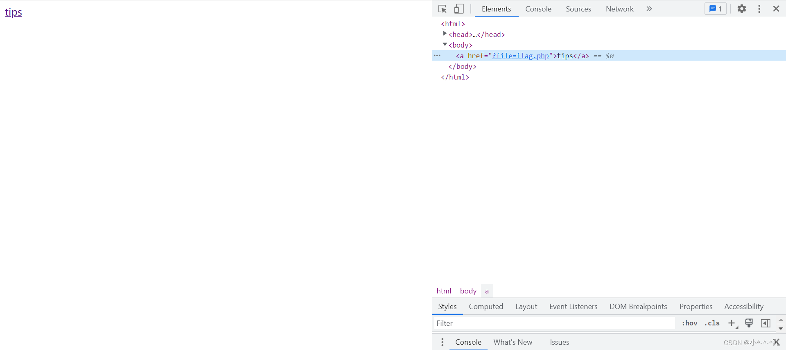
Task: Select body in the breadcrumb bar
Action: click(468, 291)
